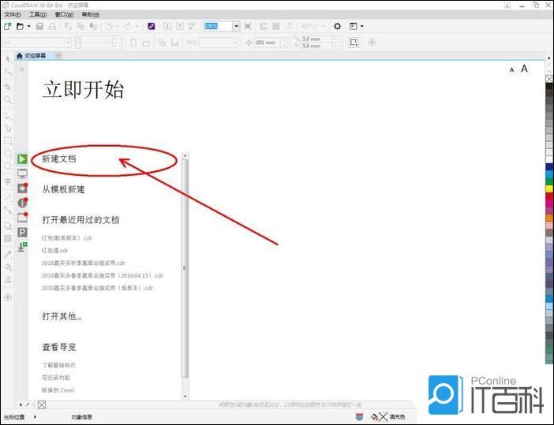
Task: Select the Get More download icon
Action: click(x=22, y=247)
